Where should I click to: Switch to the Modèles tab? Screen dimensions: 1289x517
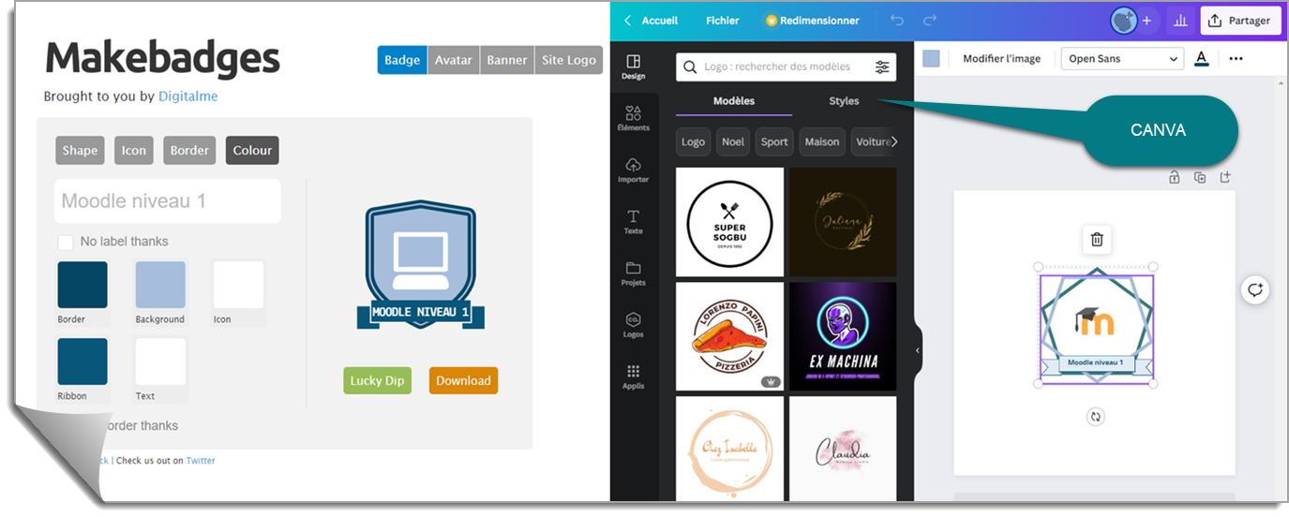click(x=734, y=101)
